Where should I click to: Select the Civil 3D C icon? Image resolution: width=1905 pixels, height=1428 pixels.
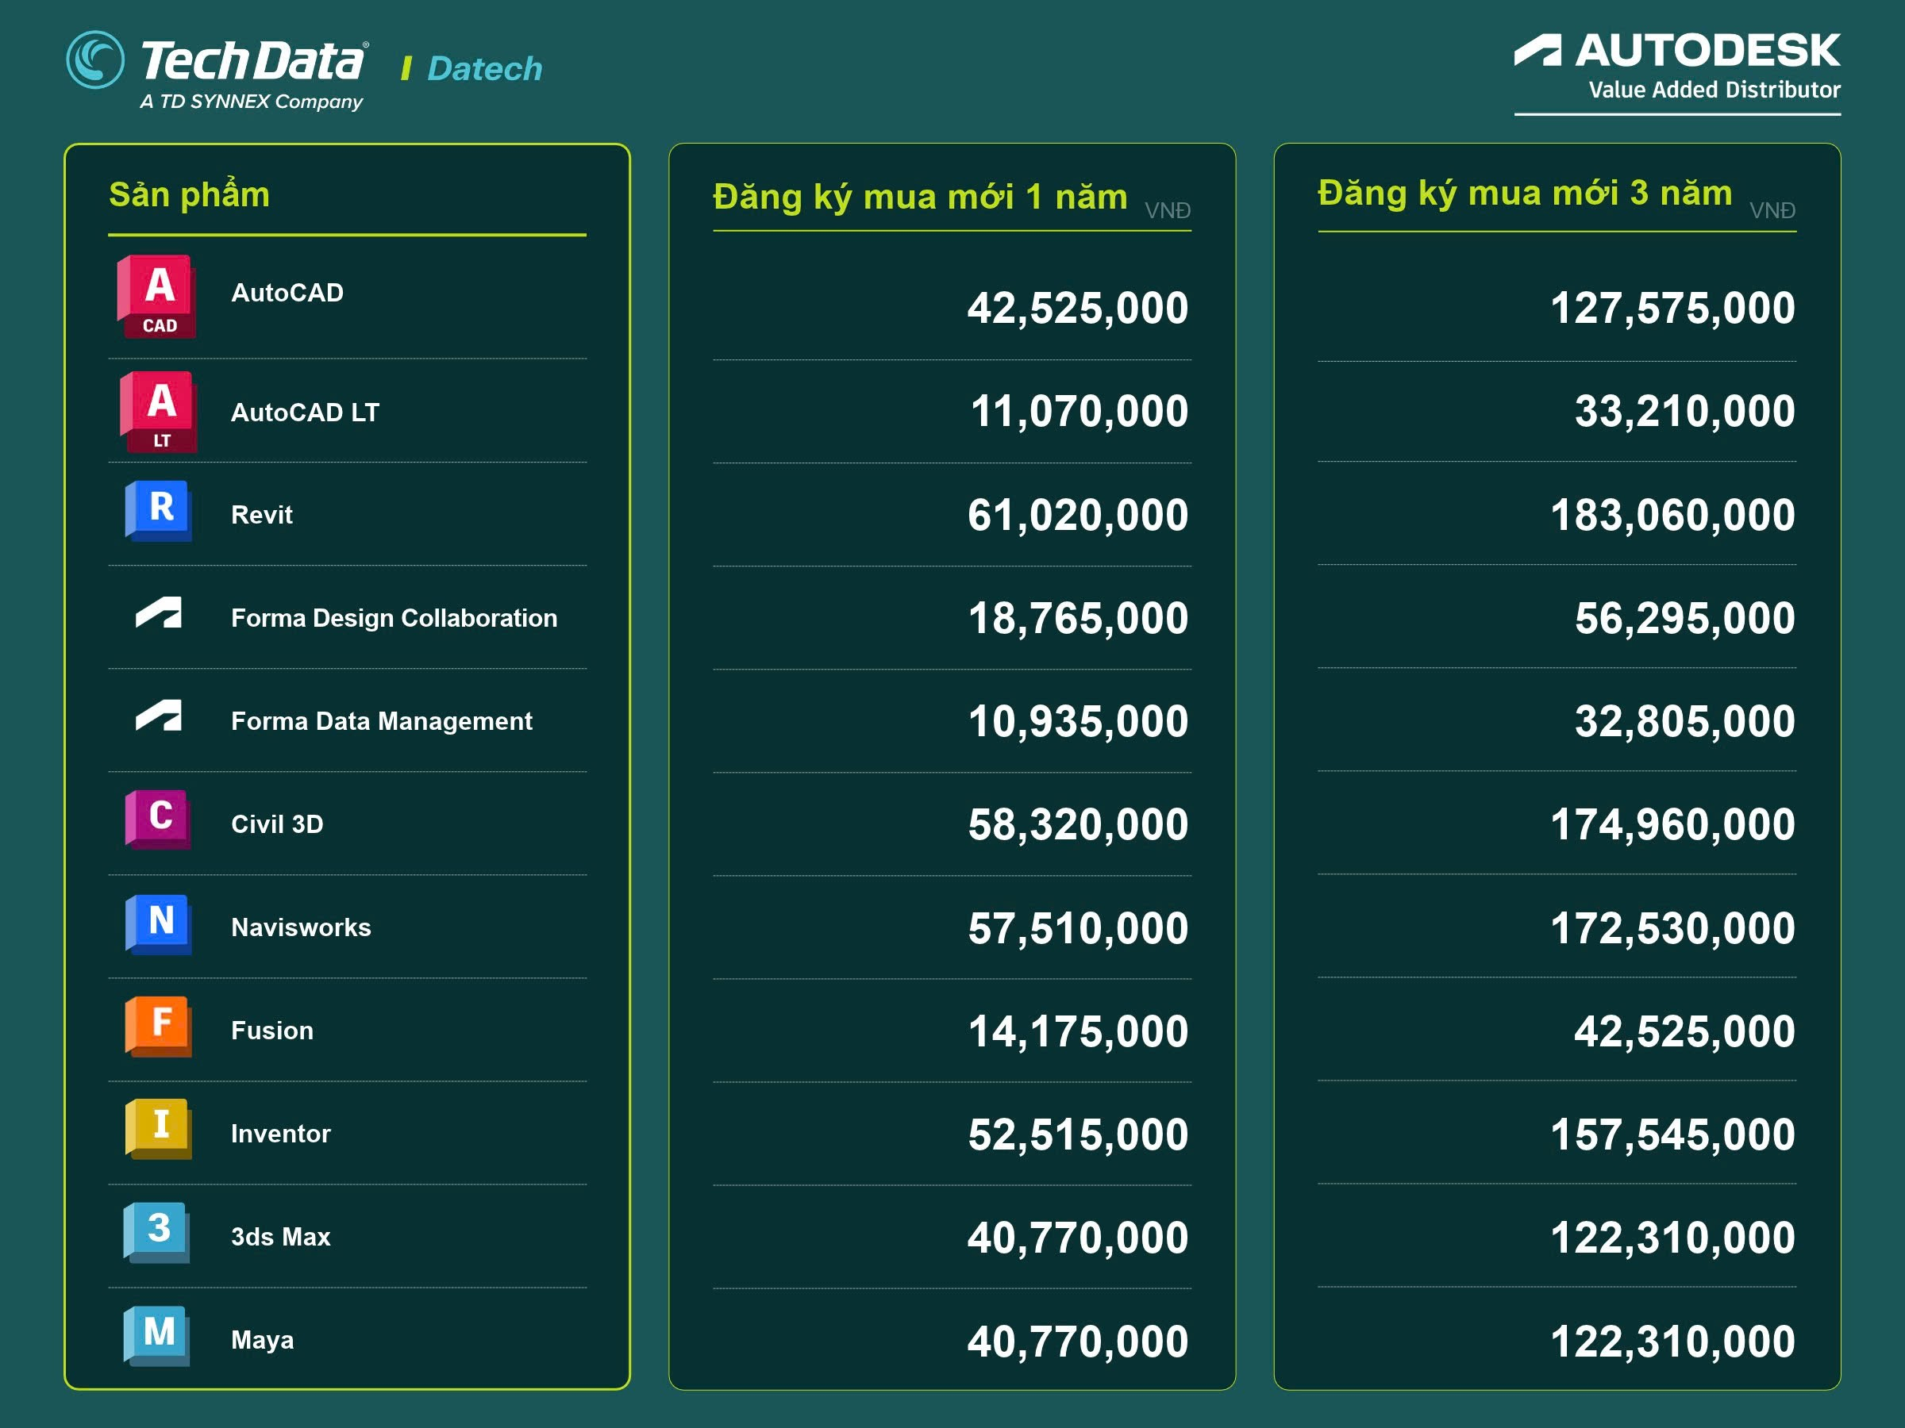pyautogui.click(x=159, y=820)
